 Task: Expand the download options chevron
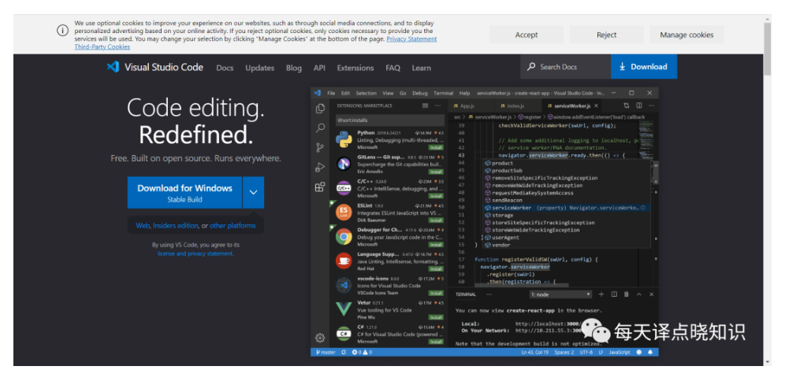point(254,193)
